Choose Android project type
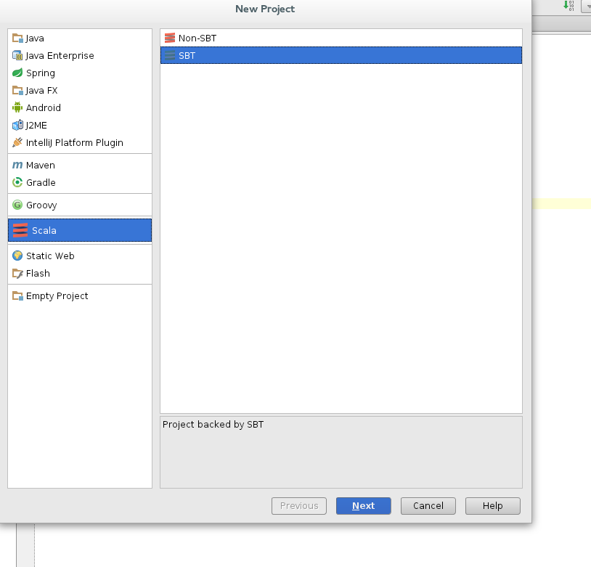 [44, 108]
